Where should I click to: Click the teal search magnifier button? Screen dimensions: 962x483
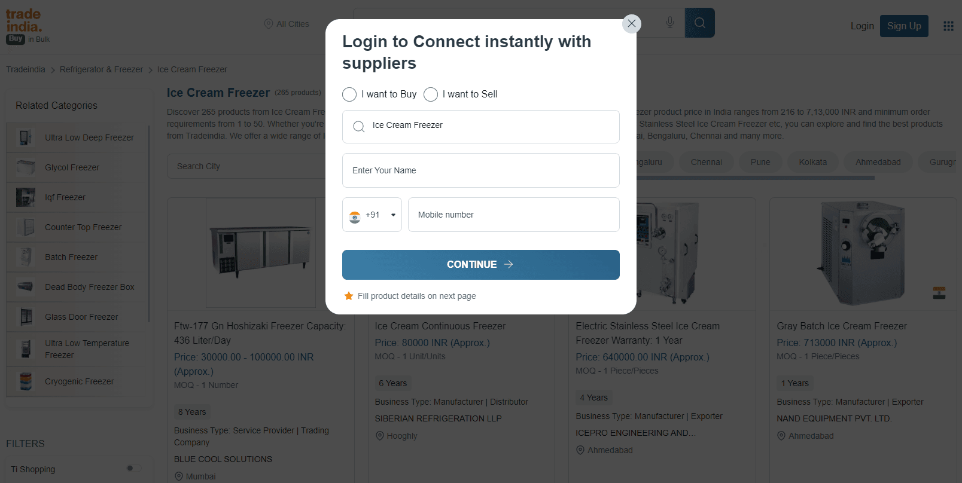pyautogui.click(x=699, y=22)
